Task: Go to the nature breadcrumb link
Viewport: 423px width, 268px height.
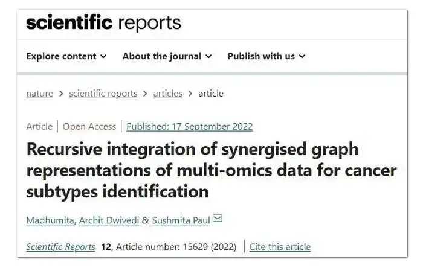Action: pyautogui.click(x=40, y=94)
